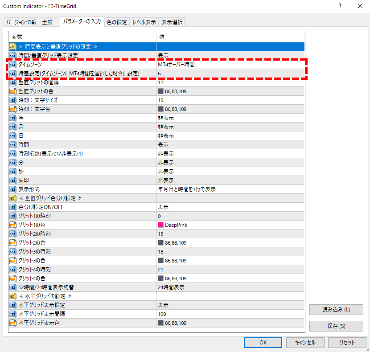Click the help question mark in title bar

coord(340,6)
